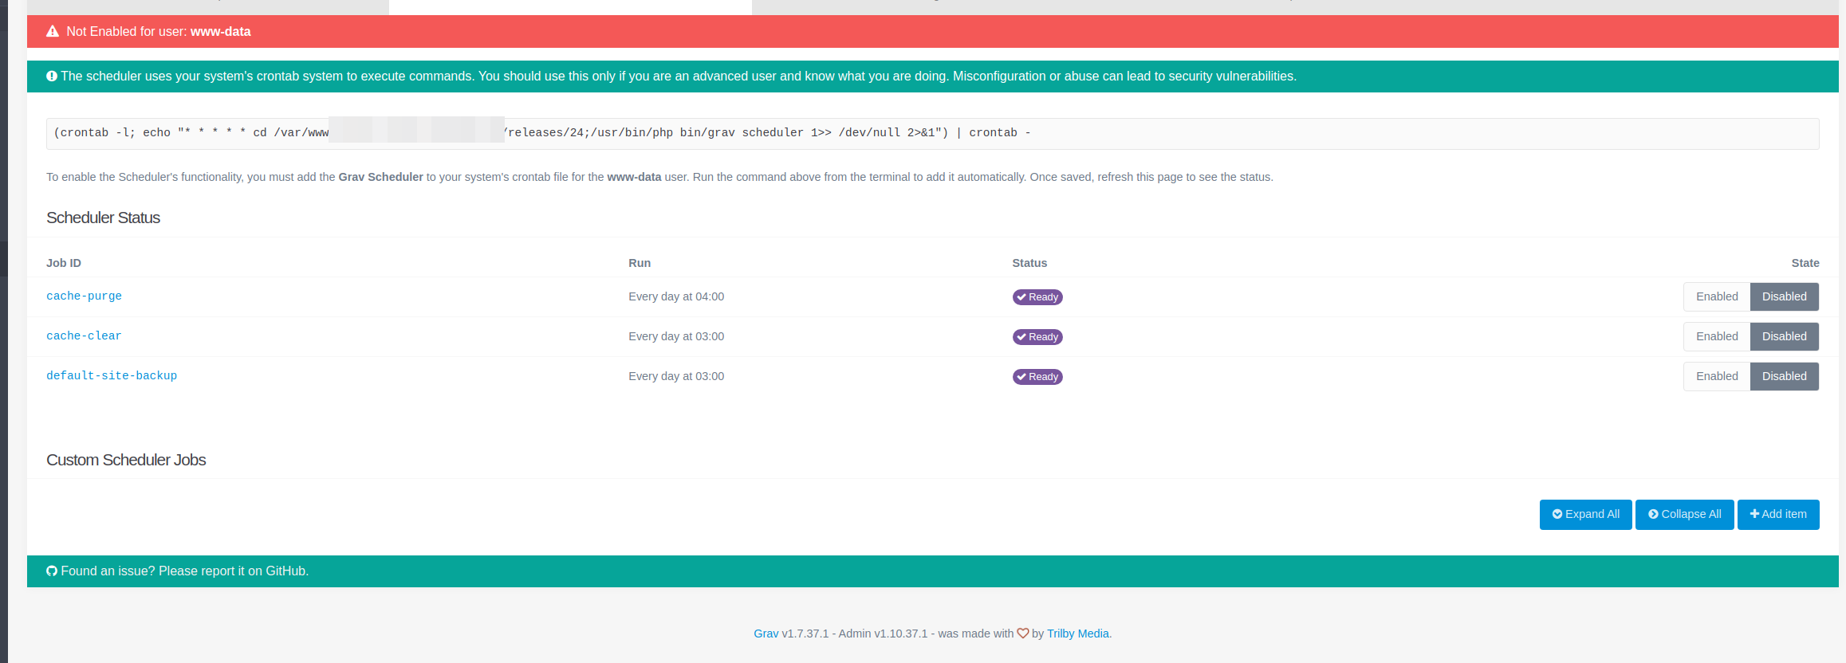Click 'Every day at 03:00' for default-site-backup
1846x663 pixels.
(x=676, y=376)
